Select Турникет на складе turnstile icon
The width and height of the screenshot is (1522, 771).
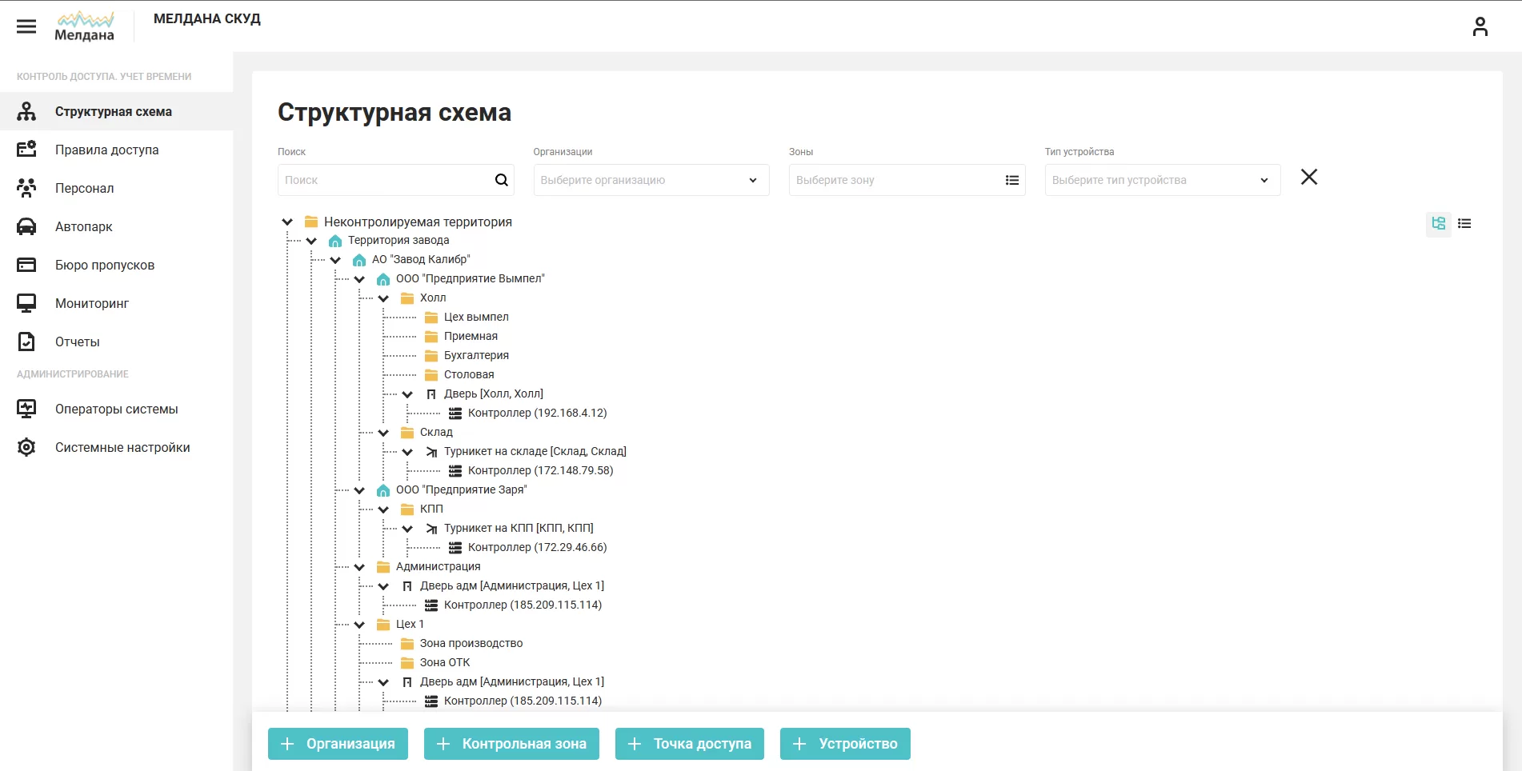pyautogui.click(x=431, y=452)
